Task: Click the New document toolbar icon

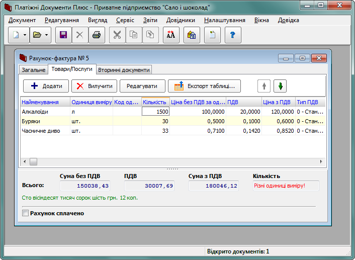Action: (16, 35)
